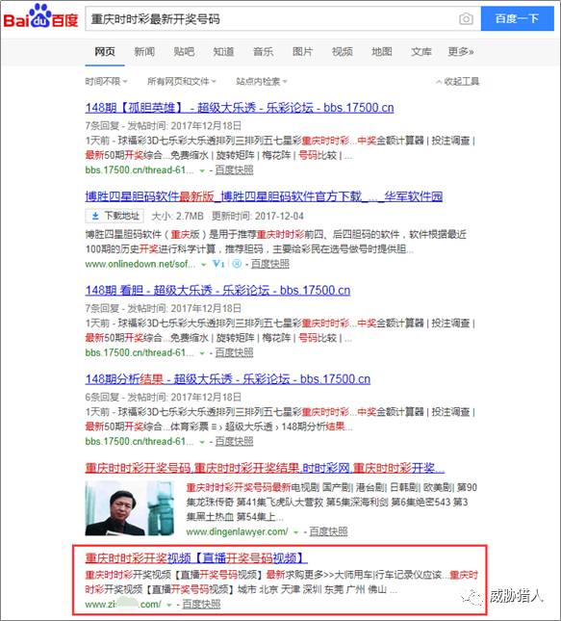Click the Baidu logo
Image resolution: width=561 pixels, height=621 pixels.
pos(40,16)
